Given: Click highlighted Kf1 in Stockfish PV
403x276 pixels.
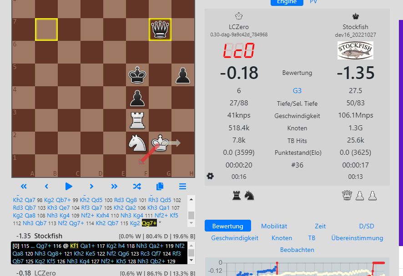Looking at the screenshot, I should pos(74,246).
